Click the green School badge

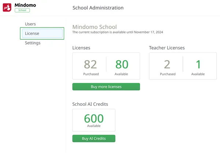coord(22,10)
